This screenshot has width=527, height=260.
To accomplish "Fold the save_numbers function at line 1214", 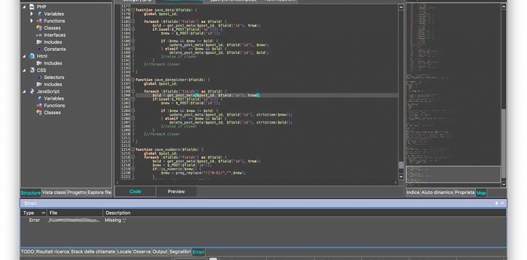I will pos(133,149).
